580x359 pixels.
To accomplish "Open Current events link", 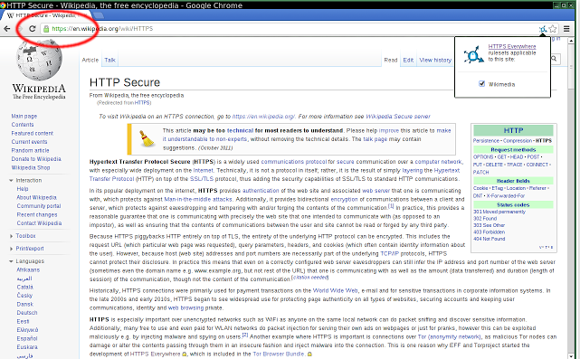I will tap(29, 142).
